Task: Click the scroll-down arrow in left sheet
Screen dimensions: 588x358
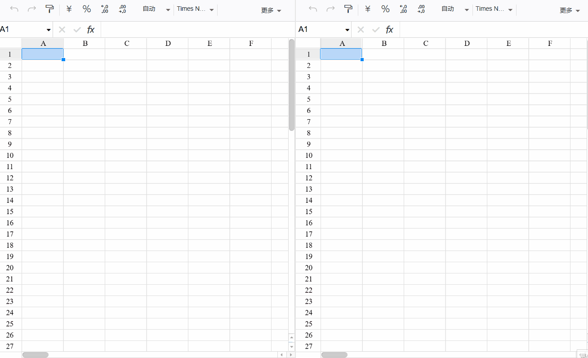Action: point(291,347)
